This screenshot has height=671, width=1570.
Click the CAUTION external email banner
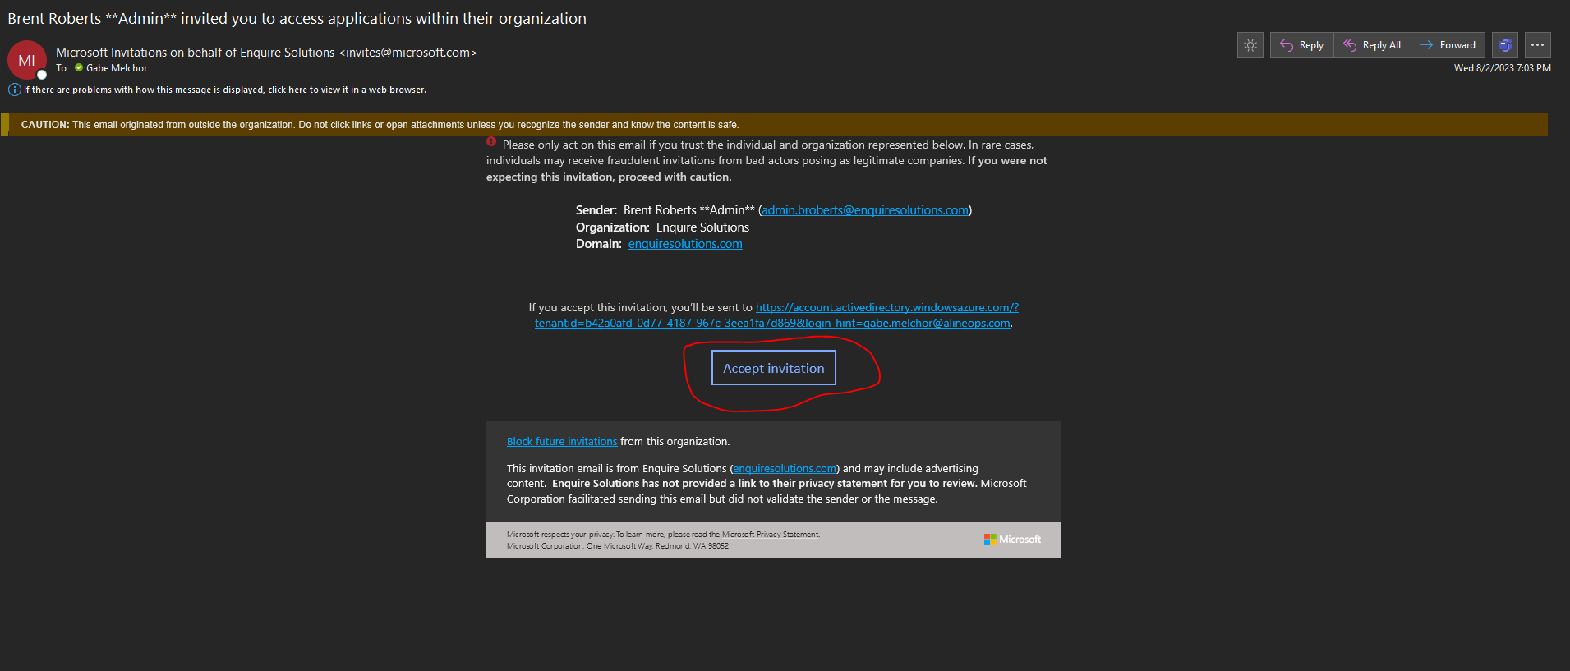point(774,125)
